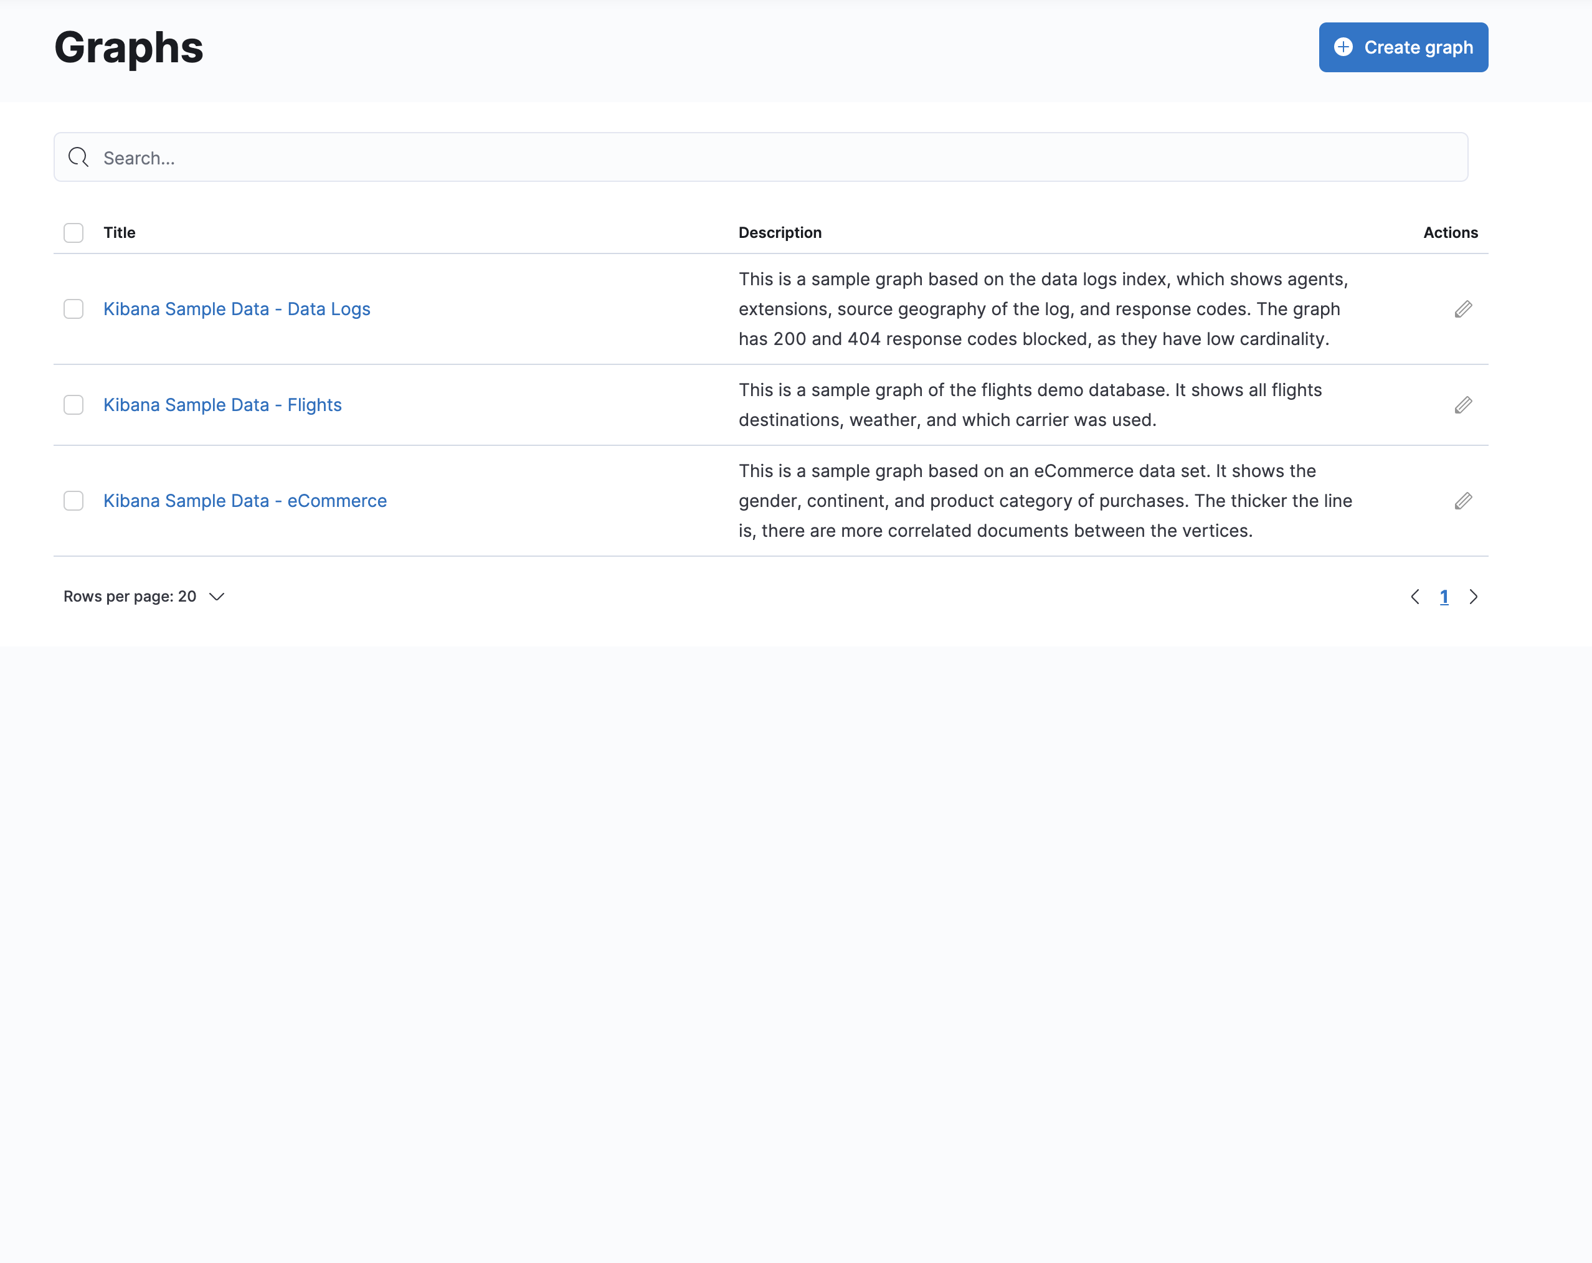Open Kibana Sample Data - Flights
This screenshot has width=1592, height=1263.
click(x=222, y=405)
